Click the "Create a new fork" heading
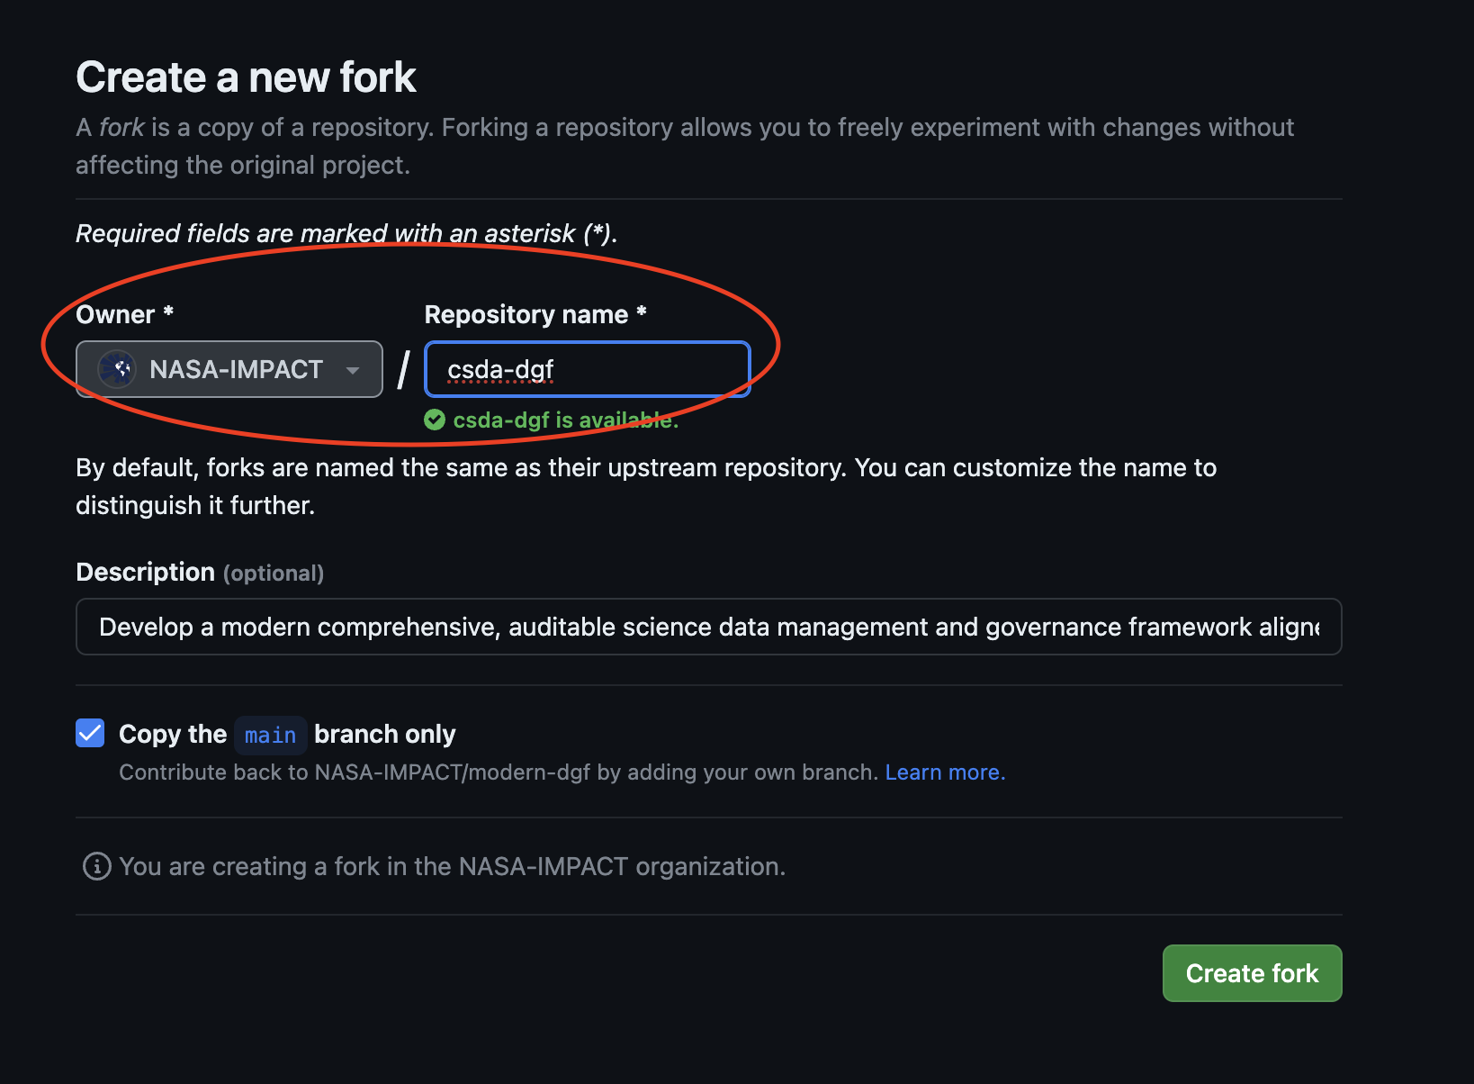The width and height of the screenshot is (1474, 1084). [x=246, y=77]
